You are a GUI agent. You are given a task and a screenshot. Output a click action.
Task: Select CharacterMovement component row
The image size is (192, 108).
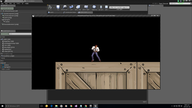[x=11, y=24]
